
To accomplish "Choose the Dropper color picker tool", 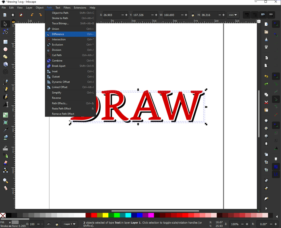I will tap(5, 130).
